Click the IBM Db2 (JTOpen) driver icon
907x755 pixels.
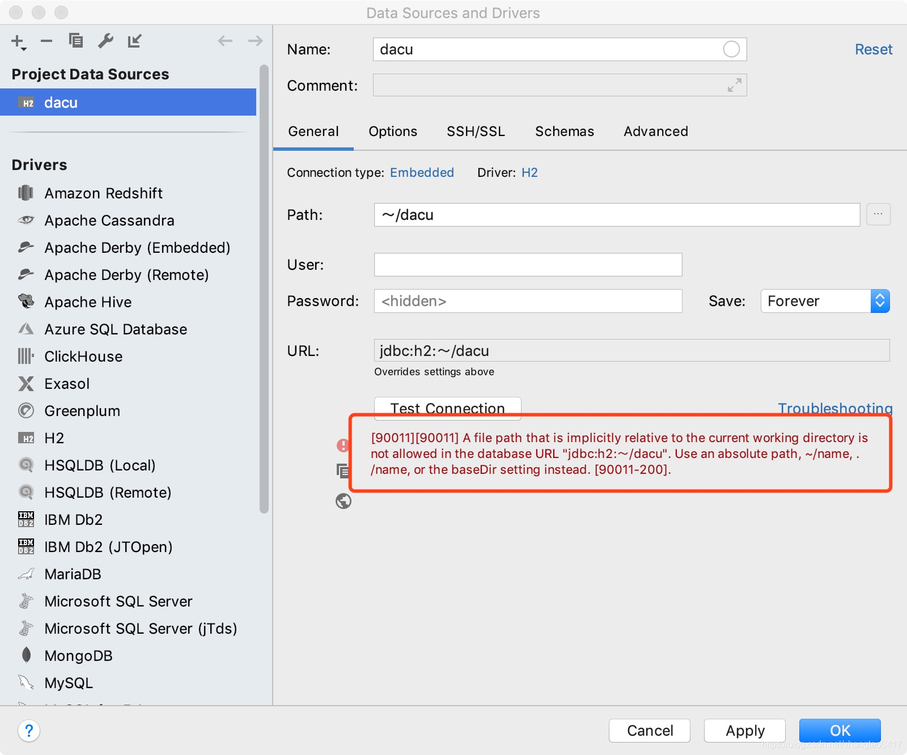click(x=26, y=546)
